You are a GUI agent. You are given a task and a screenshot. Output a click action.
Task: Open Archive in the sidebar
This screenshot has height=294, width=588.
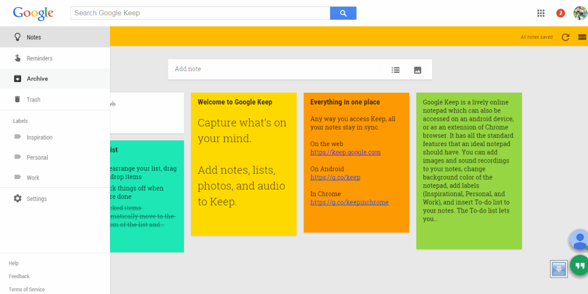(55, 79)
